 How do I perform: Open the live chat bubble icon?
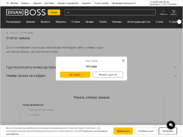click(x=171, y=125)
